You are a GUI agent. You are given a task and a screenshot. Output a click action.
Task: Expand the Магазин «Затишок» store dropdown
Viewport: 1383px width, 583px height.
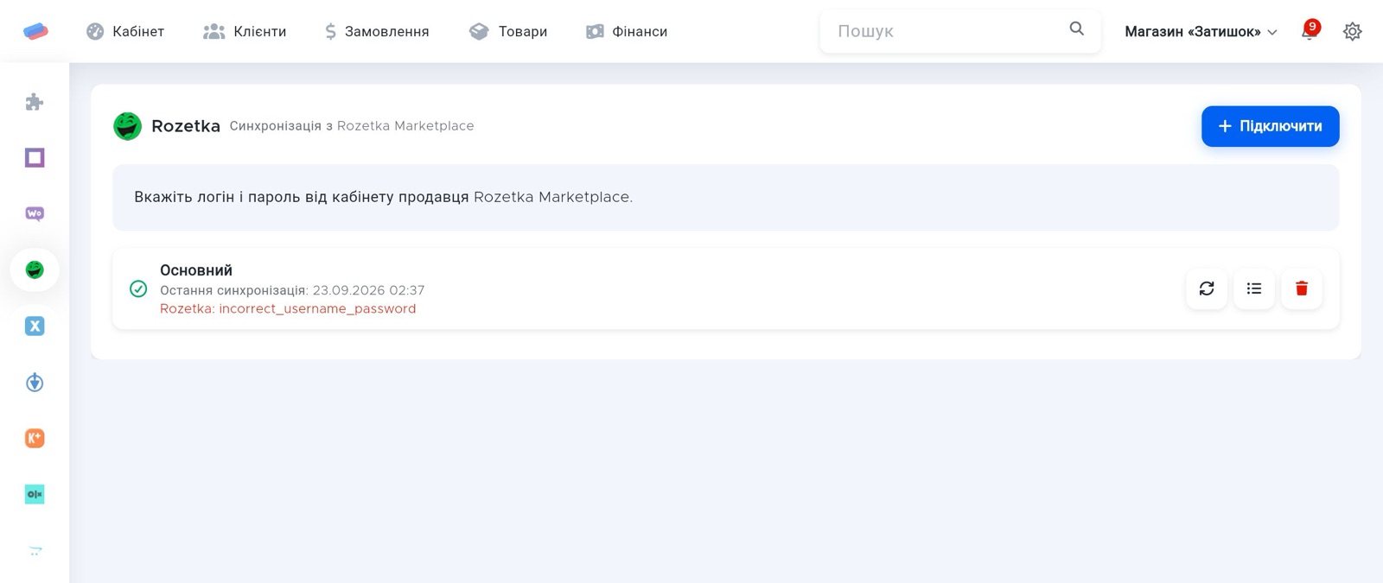pos(1201,31)
